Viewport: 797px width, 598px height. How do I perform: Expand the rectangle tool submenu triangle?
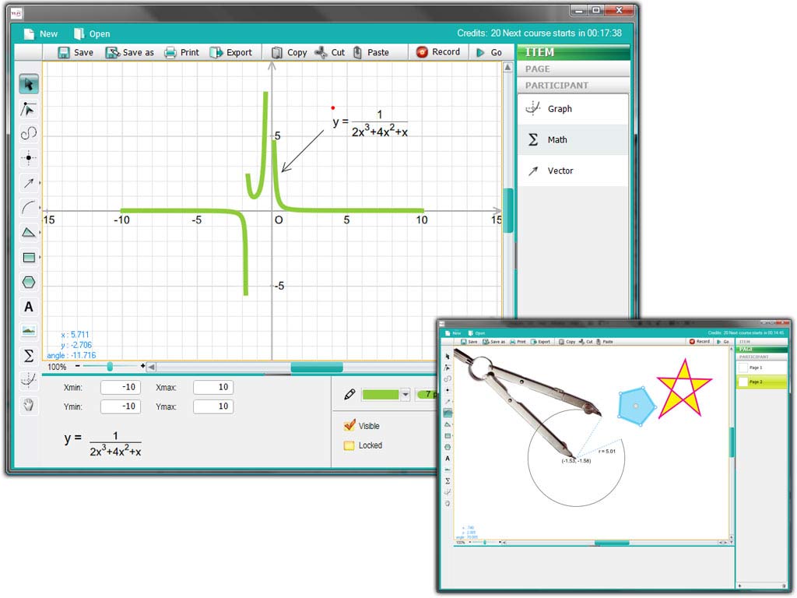click(40, 257)
